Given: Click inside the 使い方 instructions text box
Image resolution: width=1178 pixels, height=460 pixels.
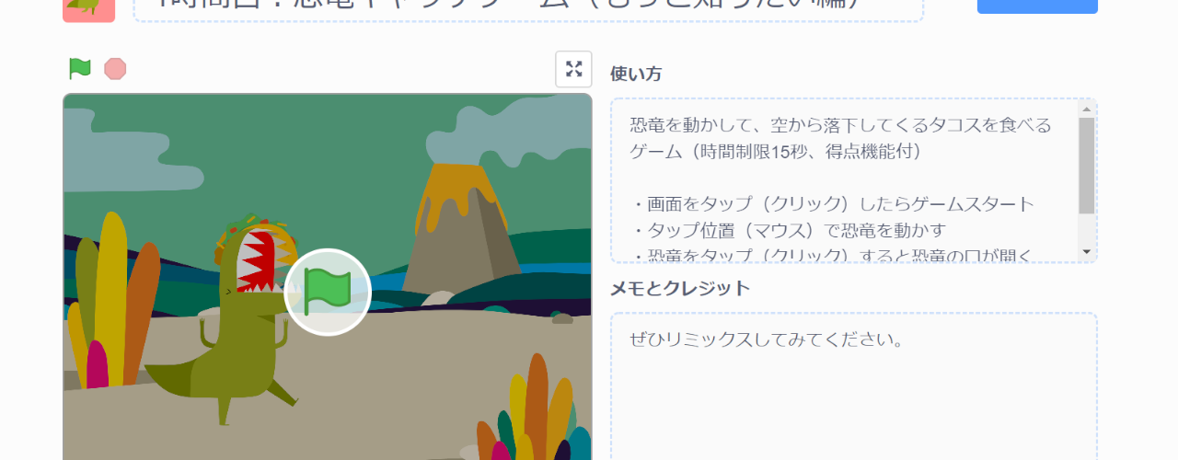Looking at the screenshot, I should coord(845,180).
